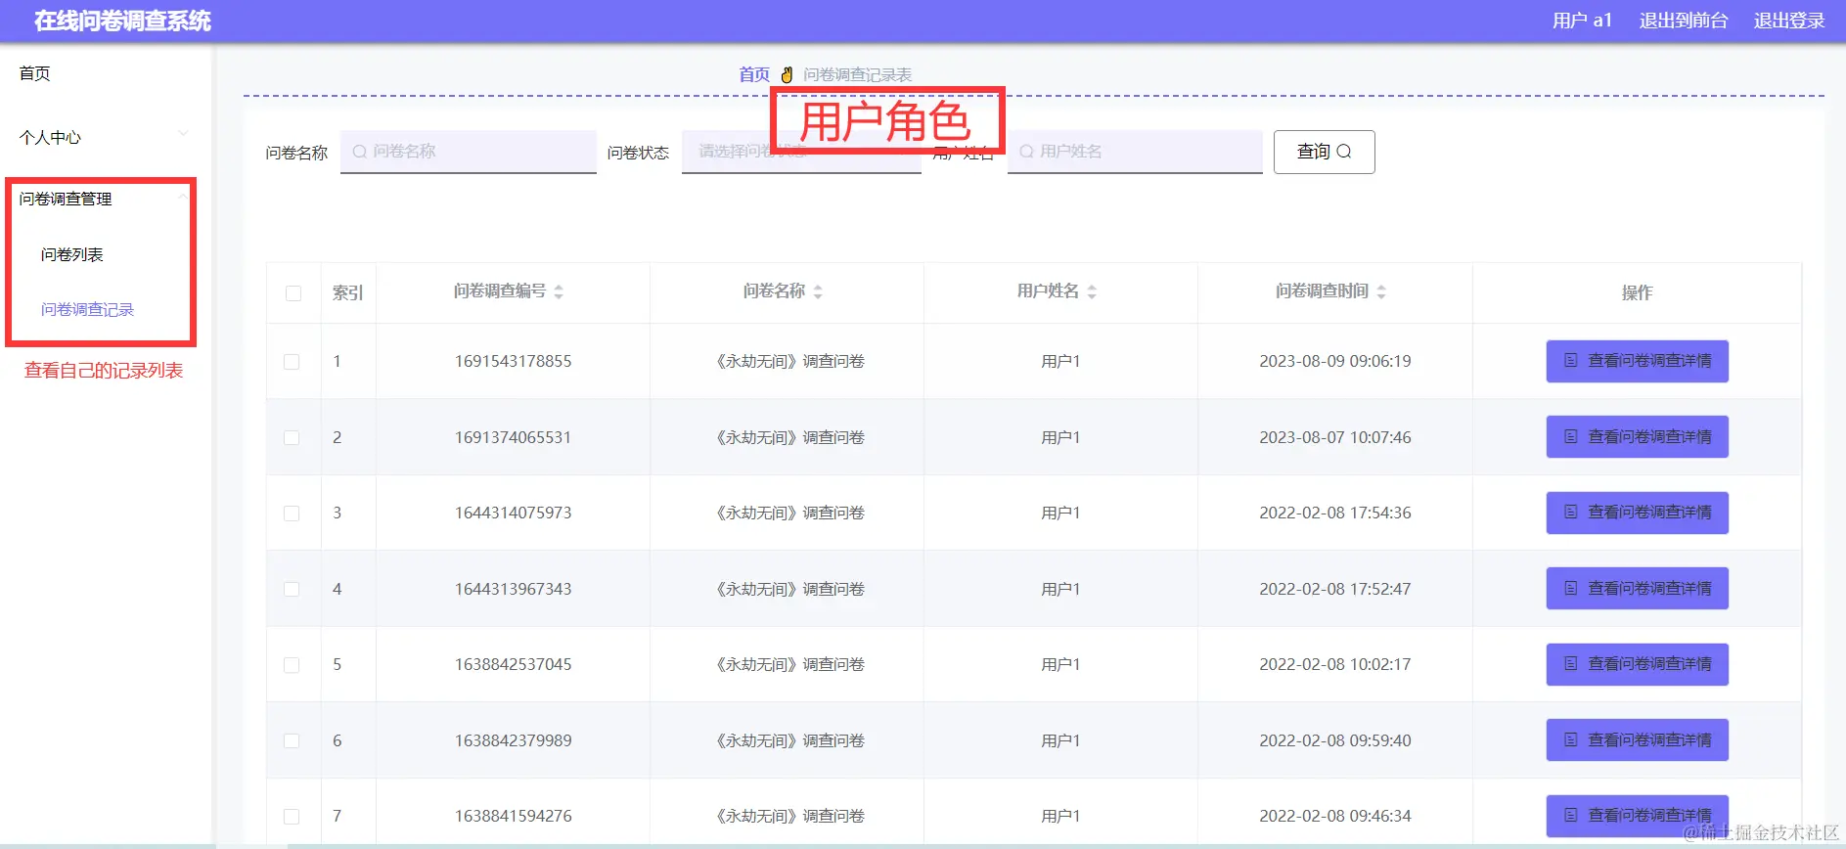Toggle the select-all checkbox in table header
The height and width of the screenshot is (849, 1846).
pyautogui.click(x=293, y=293)
